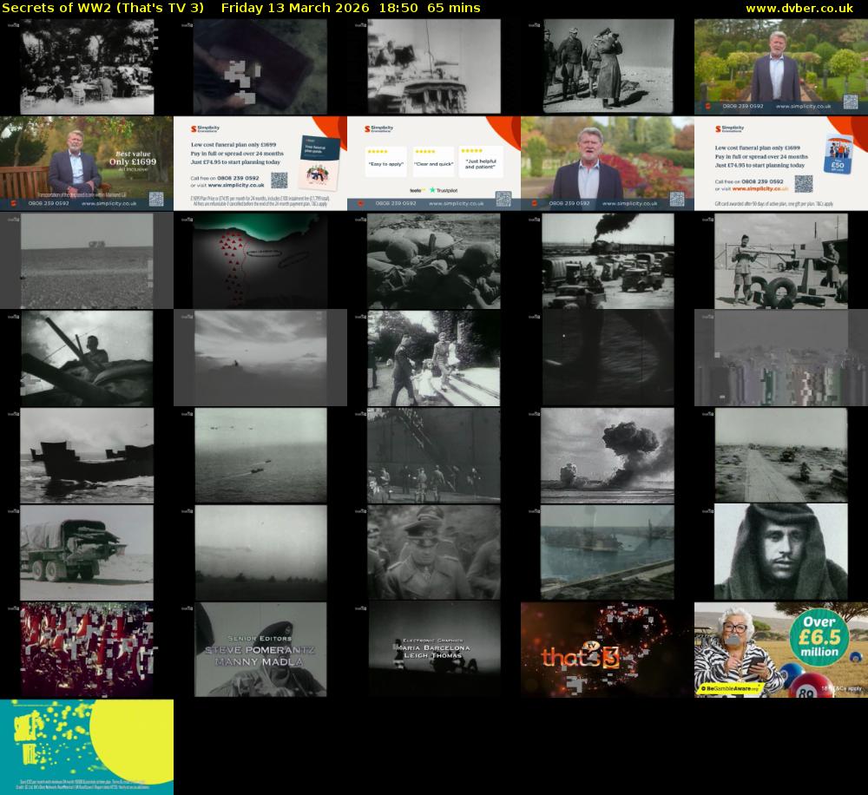The height and width of the screenshot is (795, 868).
Task: Open the explosion cloud thumbnail
Action: coord(607,456)
